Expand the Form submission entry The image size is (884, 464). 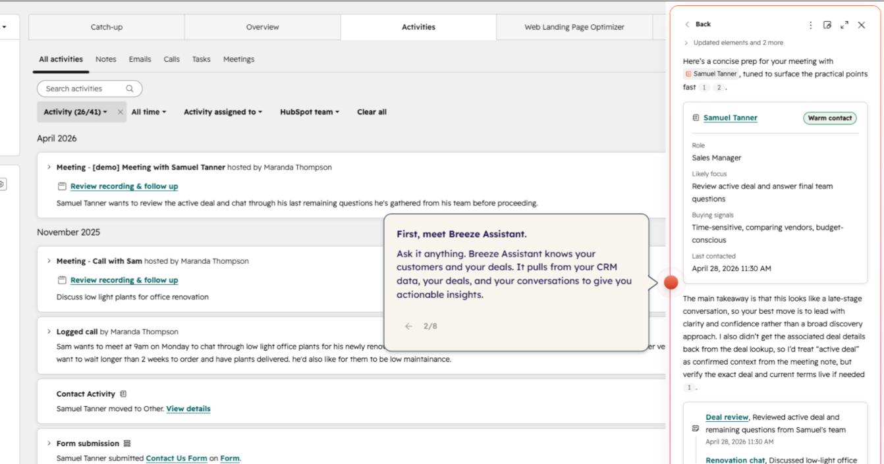click(x=49, y=444)
